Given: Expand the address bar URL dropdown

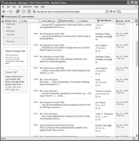Looking at the screenshot, I should [x=107, y=12].
